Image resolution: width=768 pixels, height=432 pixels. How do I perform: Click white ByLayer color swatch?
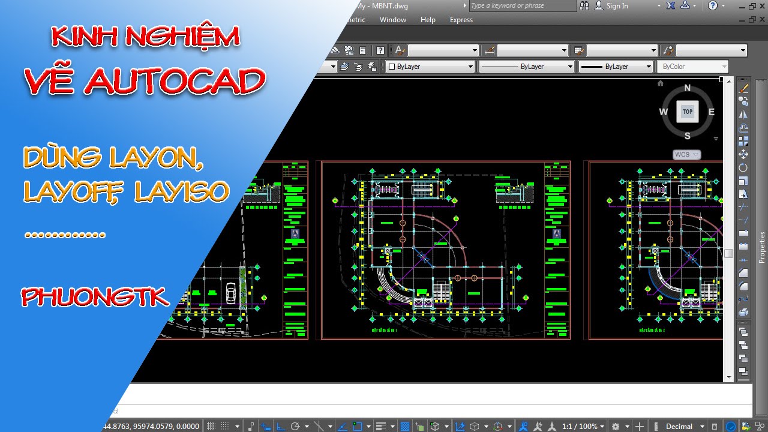pos(392,67)
